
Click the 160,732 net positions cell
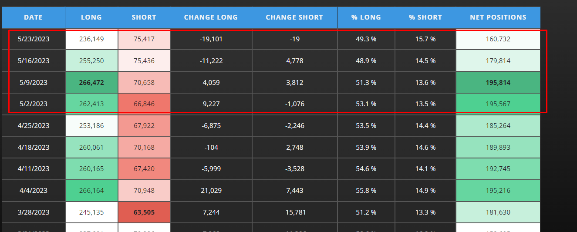click(498, 39)
